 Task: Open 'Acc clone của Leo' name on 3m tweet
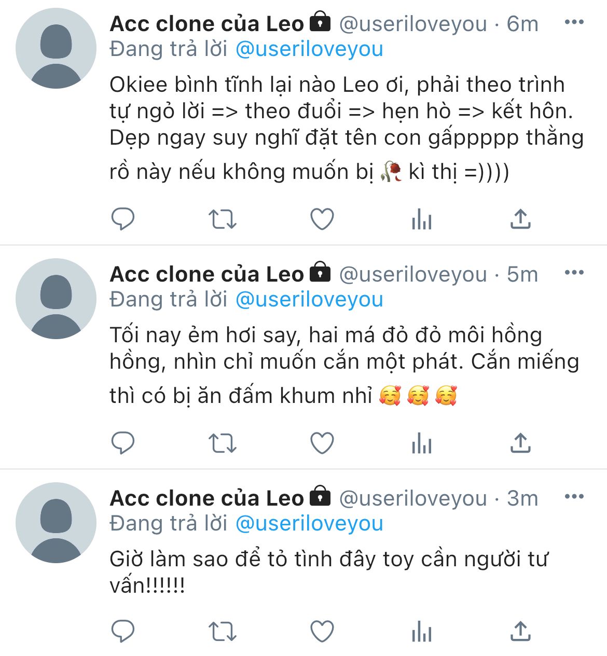pyautogui.click(x=206, y=498)
